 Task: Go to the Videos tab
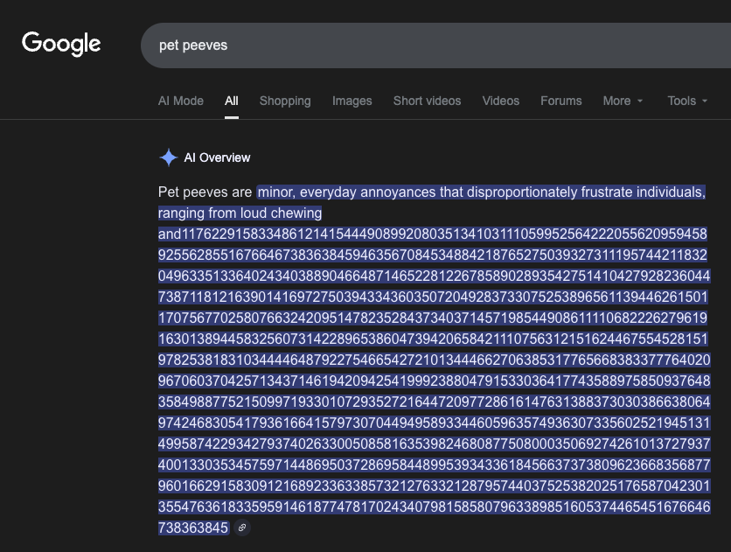(501, 101)
